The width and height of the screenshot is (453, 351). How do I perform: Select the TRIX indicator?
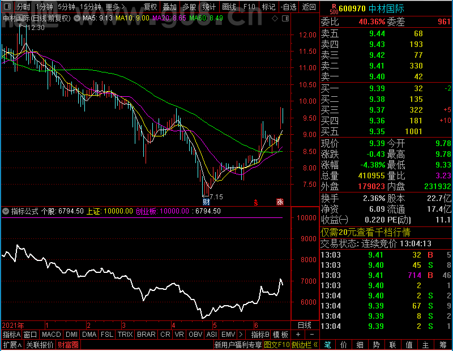[x=125, y=335]
